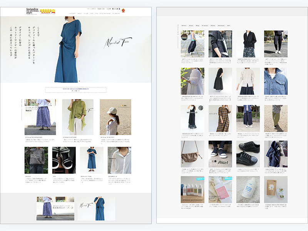Image resolution: width=308 pixels, height=231 pixels.
Task: Click the red award badge in header
Action: tap(123, 10)
